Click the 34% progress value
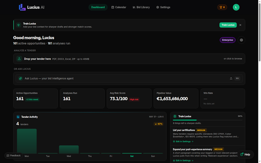Image resolution: width=261 pixels, height=163 pixels. [x=240, y=116]
